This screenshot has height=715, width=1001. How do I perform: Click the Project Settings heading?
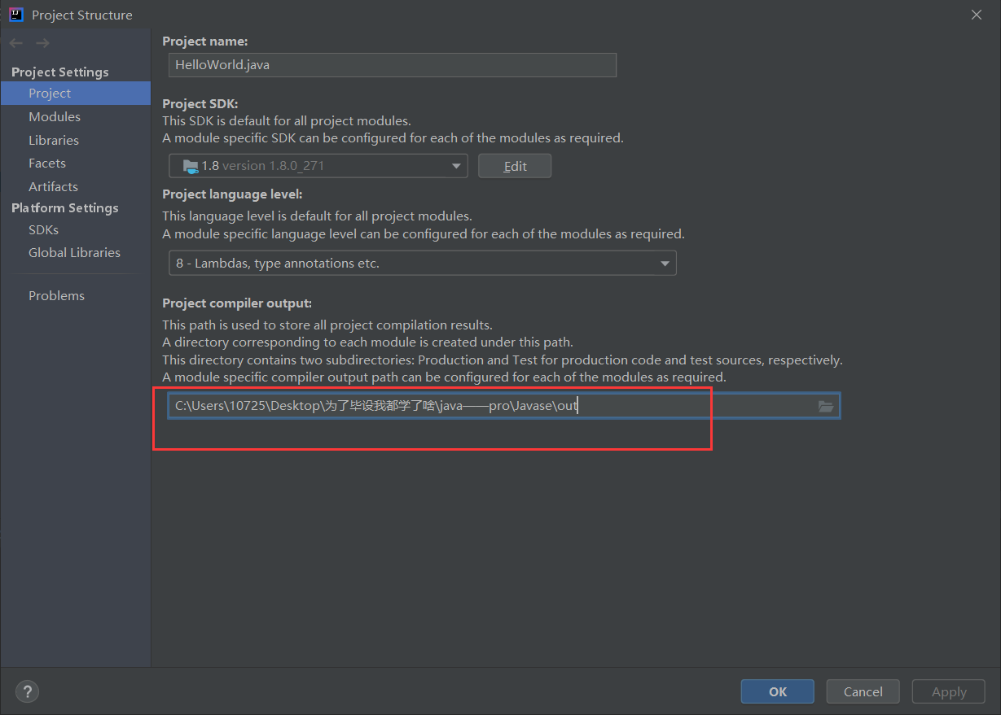(x=60, y=72)
